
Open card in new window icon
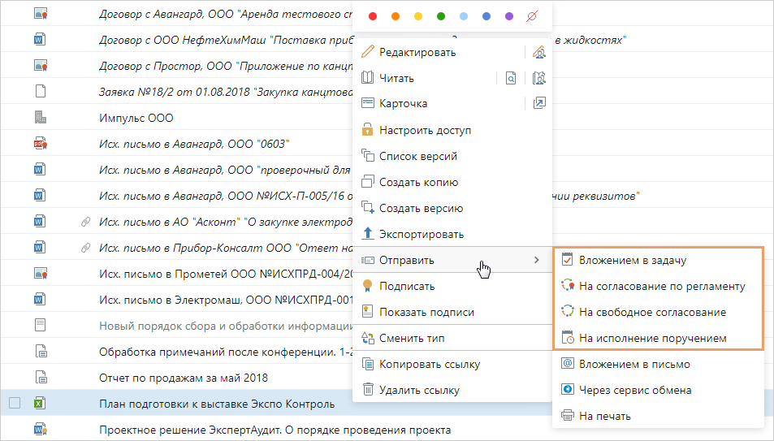coord(538,104)
